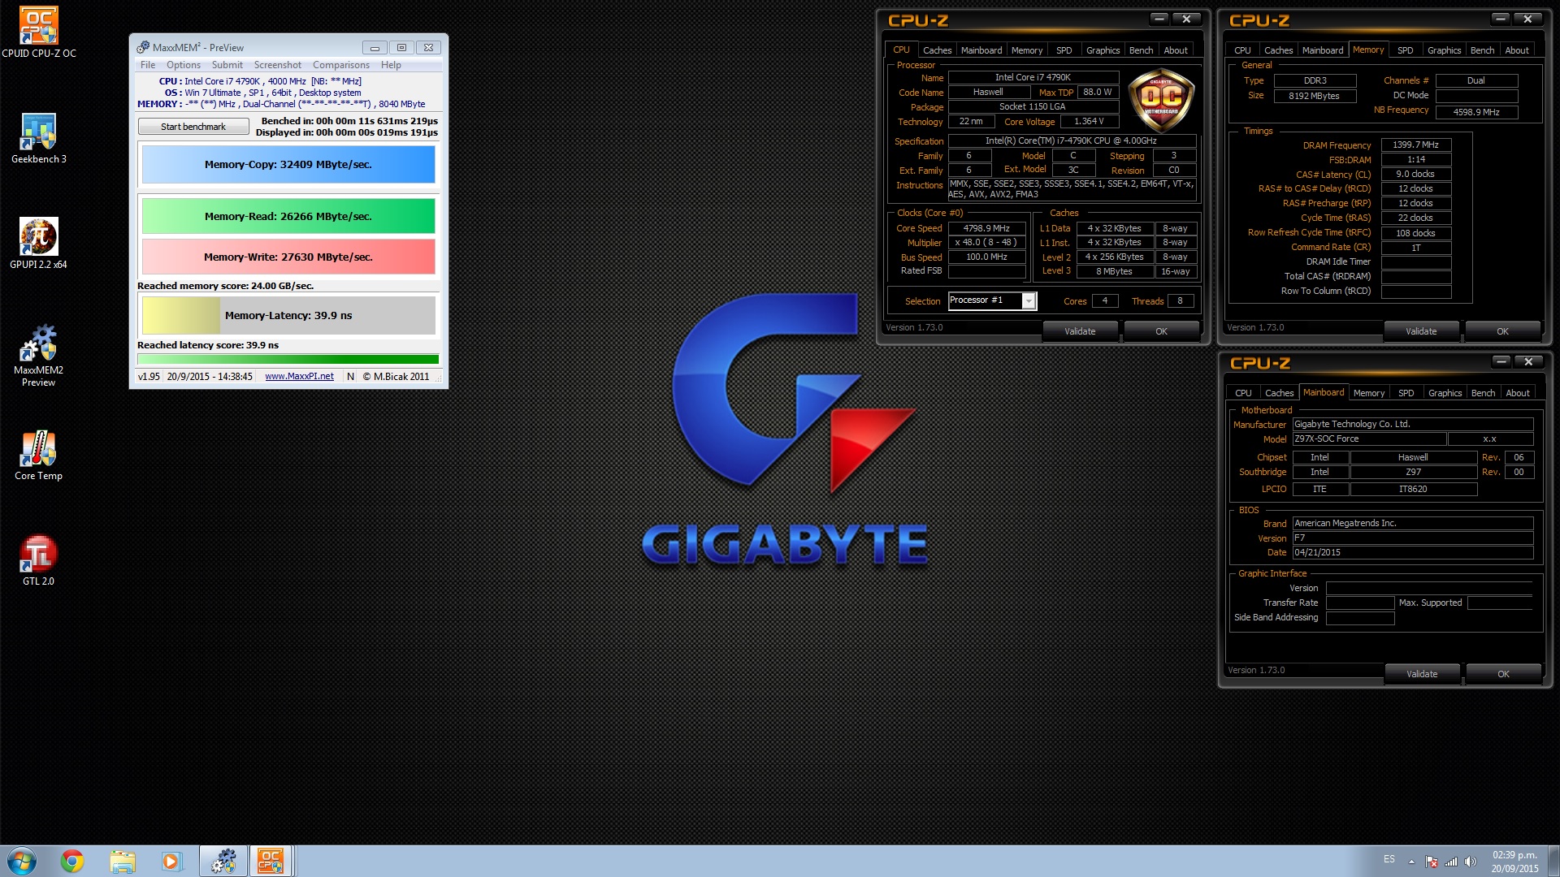This screenshot has width=1560, height=877.
Task: Minimize the MaxxMEM2 window
Action: point(375,48)
